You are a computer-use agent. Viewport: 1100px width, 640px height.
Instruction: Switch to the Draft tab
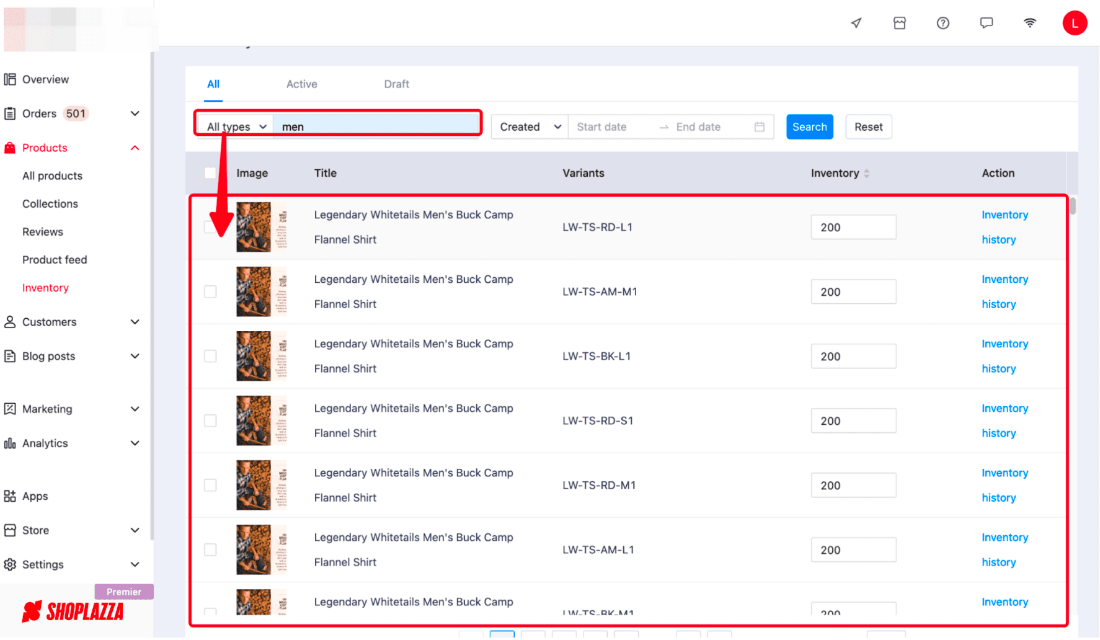[x=396, y=84]
